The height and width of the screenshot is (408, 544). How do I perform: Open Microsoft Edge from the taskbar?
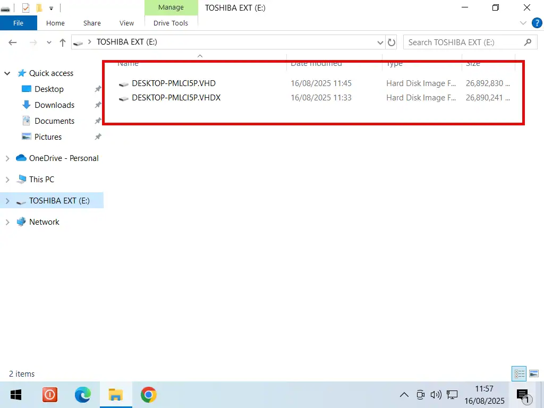[82, 395]
